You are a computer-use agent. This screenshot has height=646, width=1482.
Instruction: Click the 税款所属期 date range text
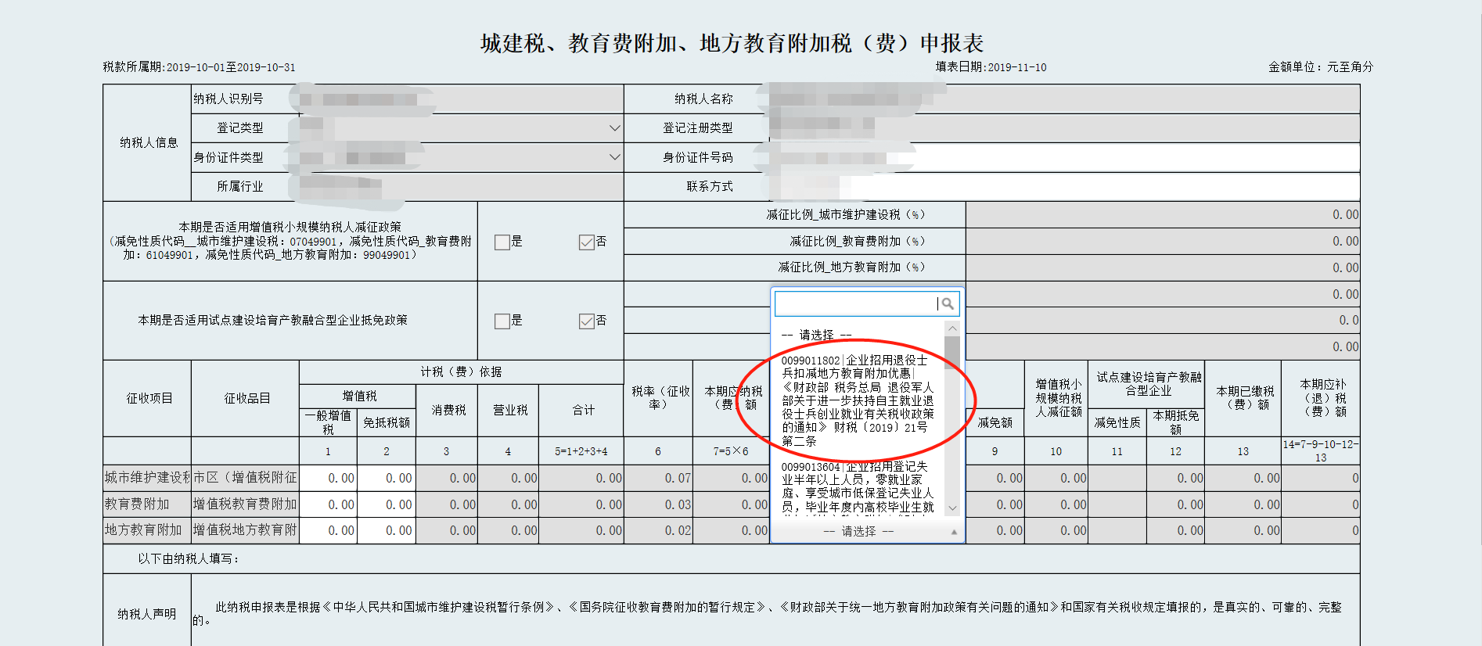point(200,67)
